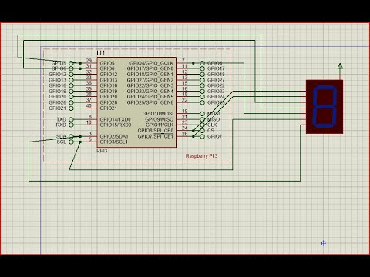370x277 pixels.
Task: Select the seven-segment display component
Action: click(325, 107)
